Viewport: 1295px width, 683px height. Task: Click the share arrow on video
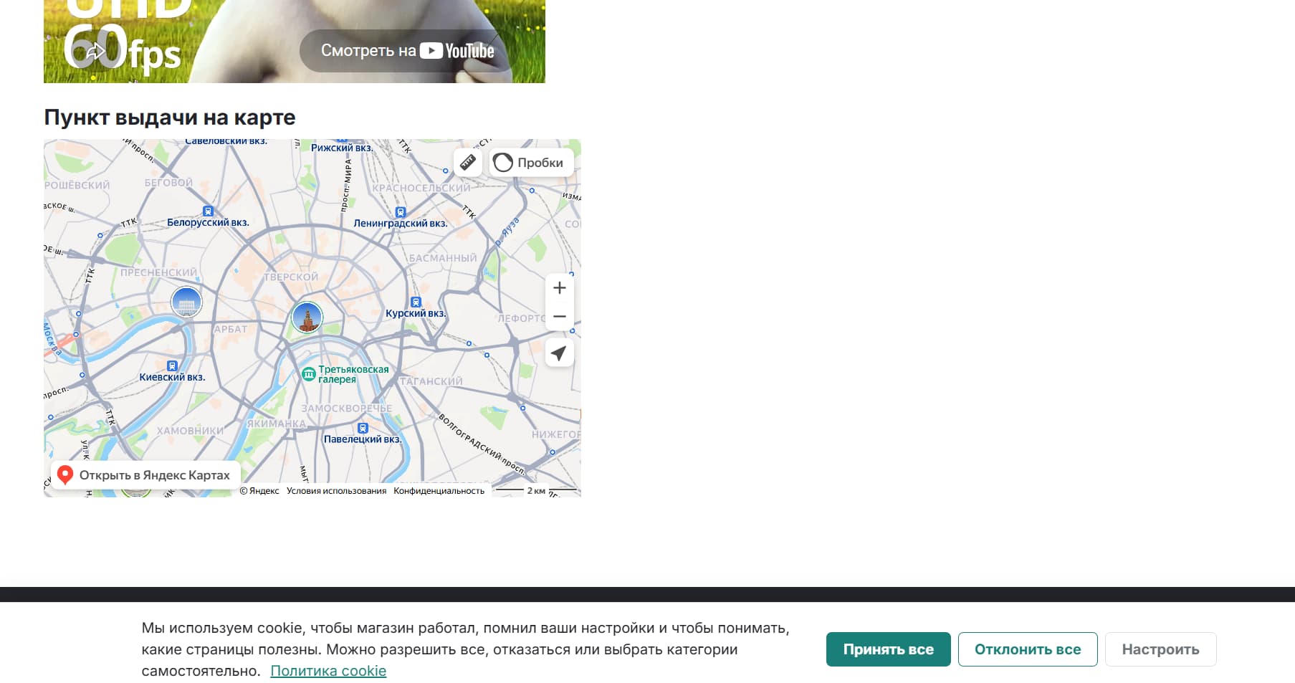click(x=95, y=51)
